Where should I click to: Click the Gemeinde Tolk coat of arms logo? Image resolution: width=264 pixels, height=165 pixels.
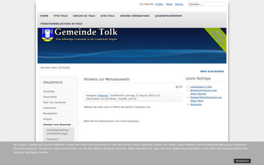[48, 35]
